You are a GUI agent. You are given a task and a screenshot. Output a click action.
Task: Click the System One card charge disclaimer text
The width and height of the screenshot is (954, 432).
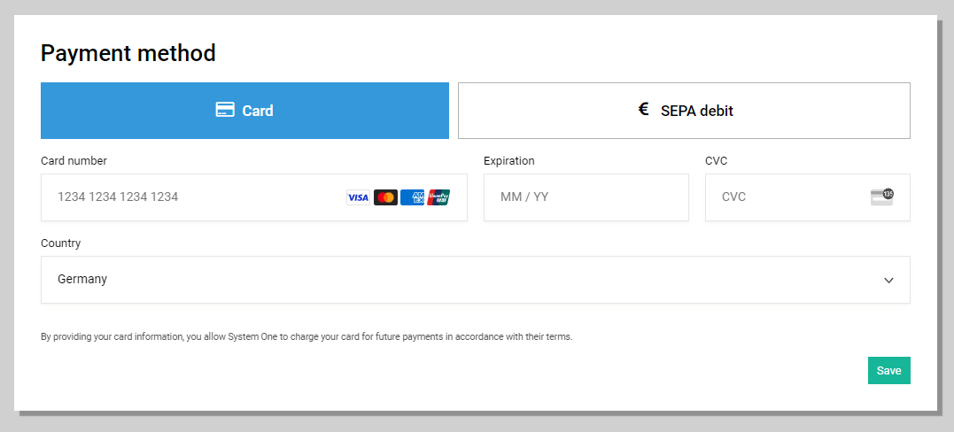coord(306,336)
